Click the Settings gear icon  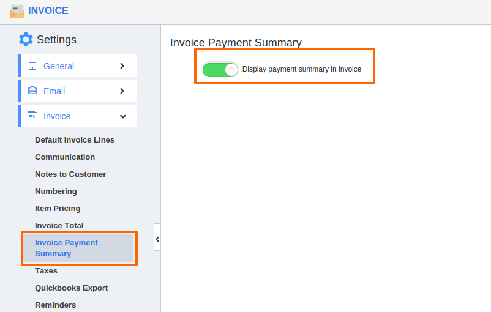[x=26, y=39]
